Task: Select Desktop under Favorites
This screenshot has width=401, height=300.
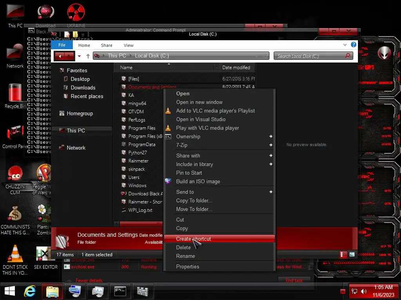Action: (80, 79)
